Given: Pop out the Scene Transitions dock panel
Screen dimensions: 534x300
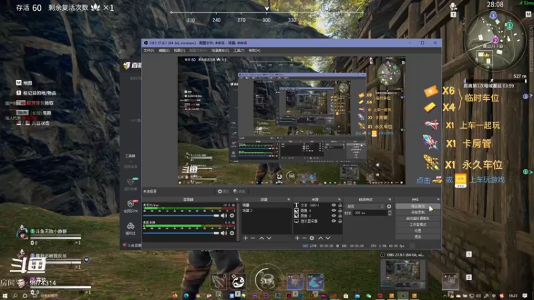Looking at the screenshot, I should [390, 199].
